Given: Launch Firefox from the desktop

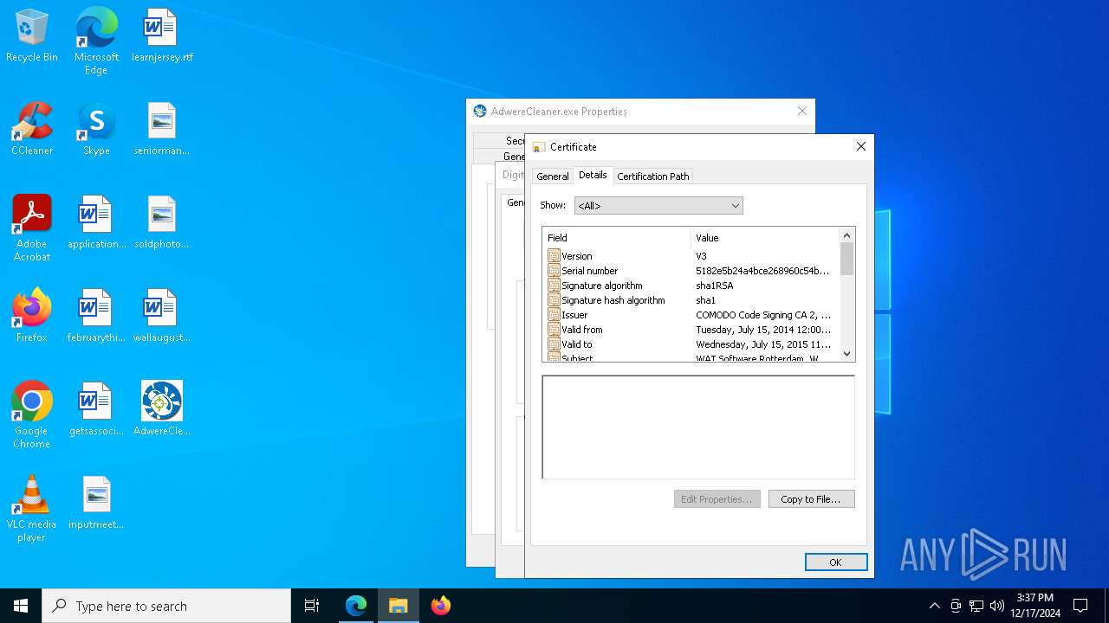Looking at the screenshot, I should coord(32,316).
